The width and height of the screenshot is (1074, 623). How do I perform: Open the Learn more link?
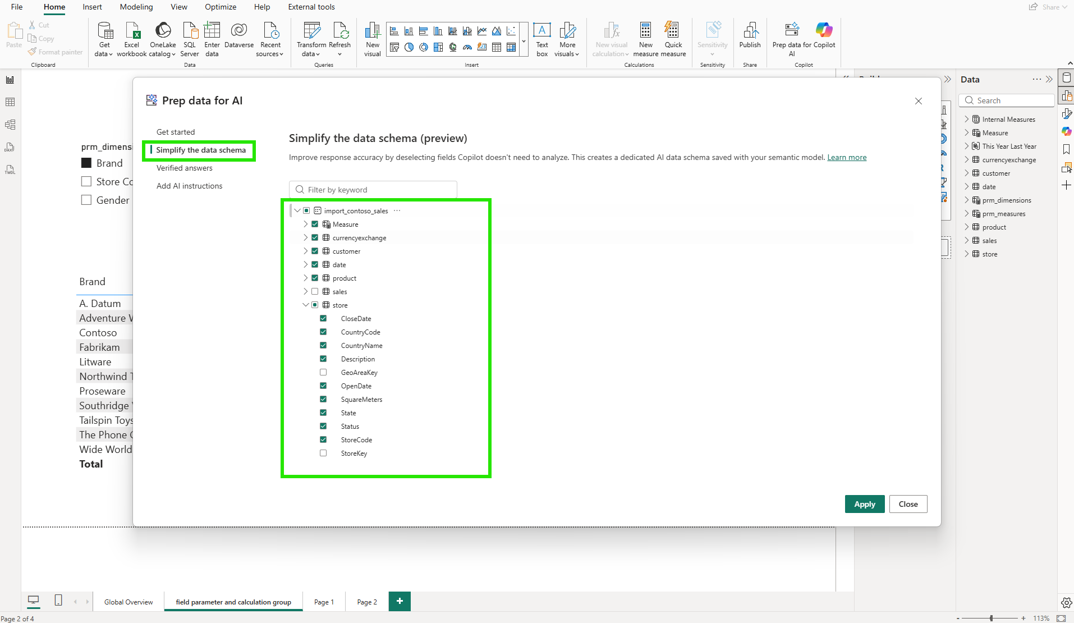(847, 157)
